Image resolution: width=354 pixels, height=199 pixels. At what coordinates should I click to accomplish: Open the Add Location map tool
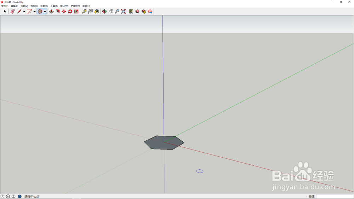click(131, 12)
